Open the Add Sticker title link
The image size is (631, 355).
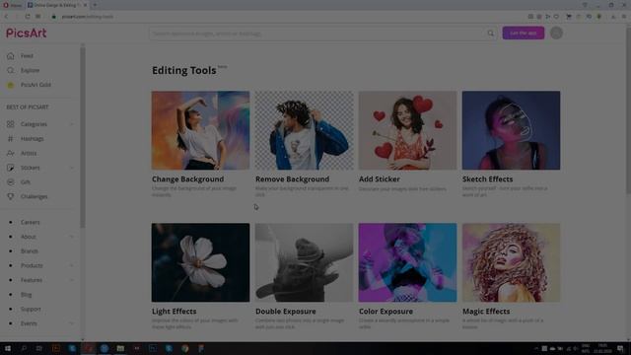(380, 179)
